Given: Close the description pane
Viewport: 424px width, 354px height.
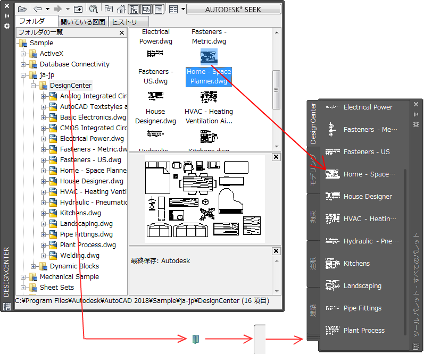Looking at the screenshot, I should [276, 251].
